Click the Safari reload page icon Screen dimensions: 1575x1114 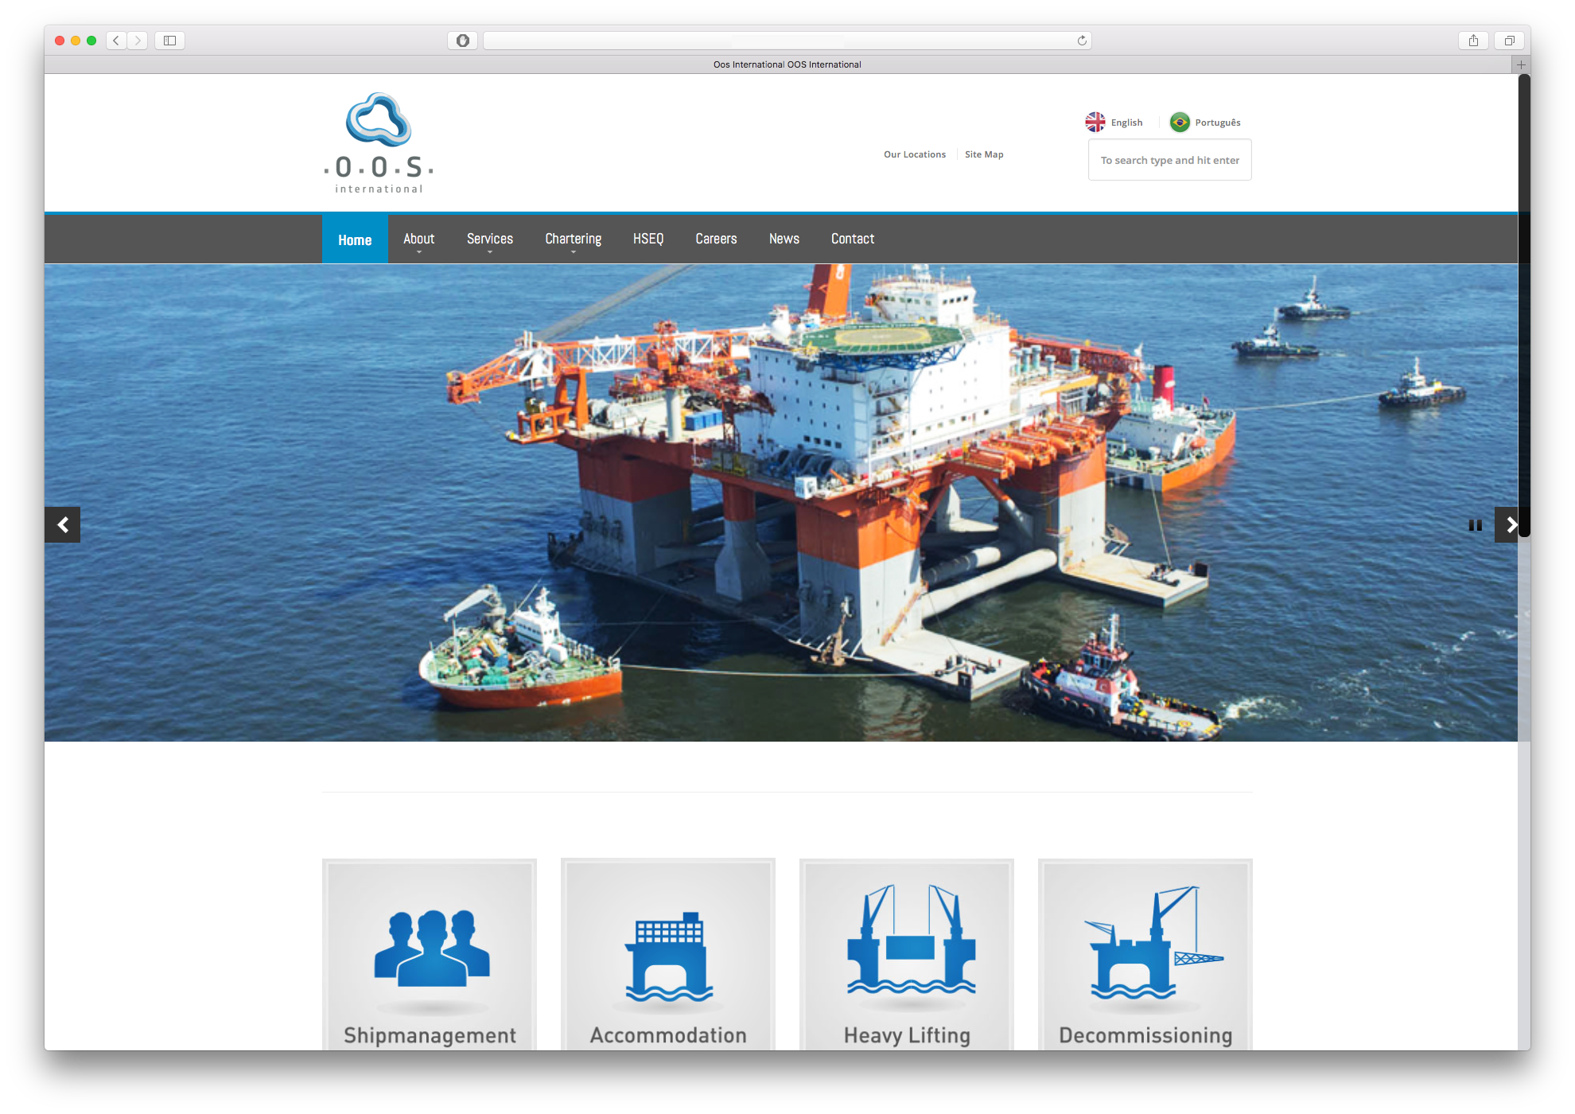(1080, 40)
